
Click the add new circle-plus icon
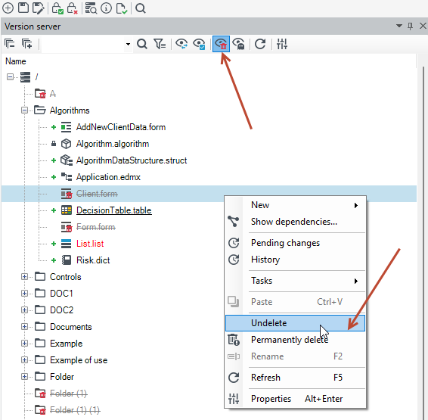click(8, 8)
